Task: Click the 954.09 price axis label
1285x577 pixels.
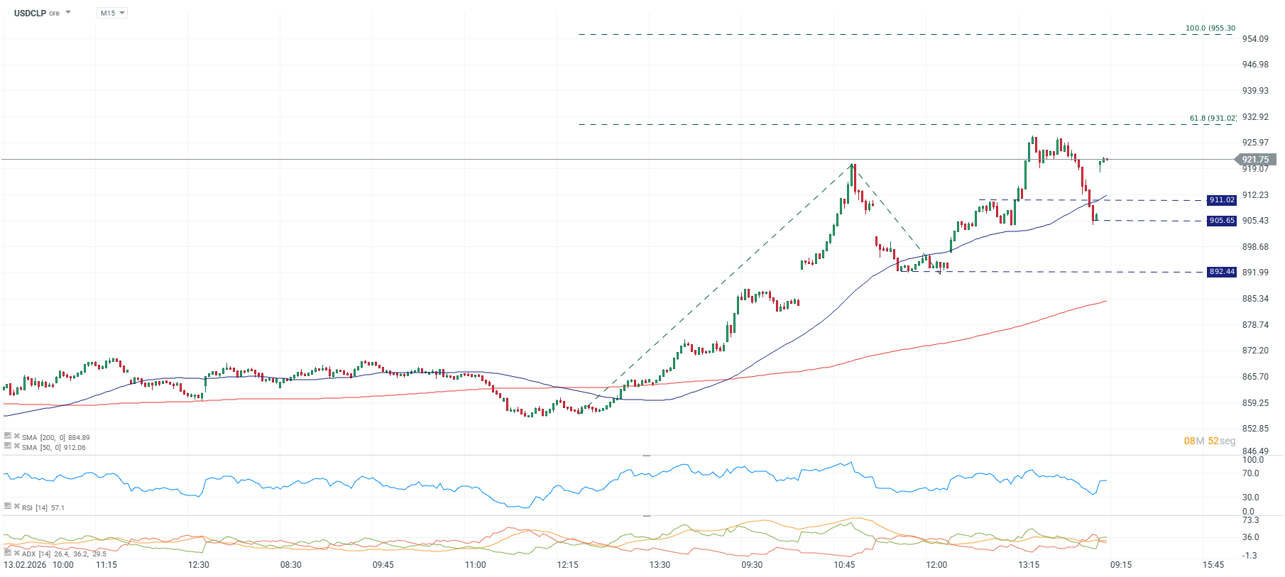Action: pyautogui.click(x=1255, y=39)
